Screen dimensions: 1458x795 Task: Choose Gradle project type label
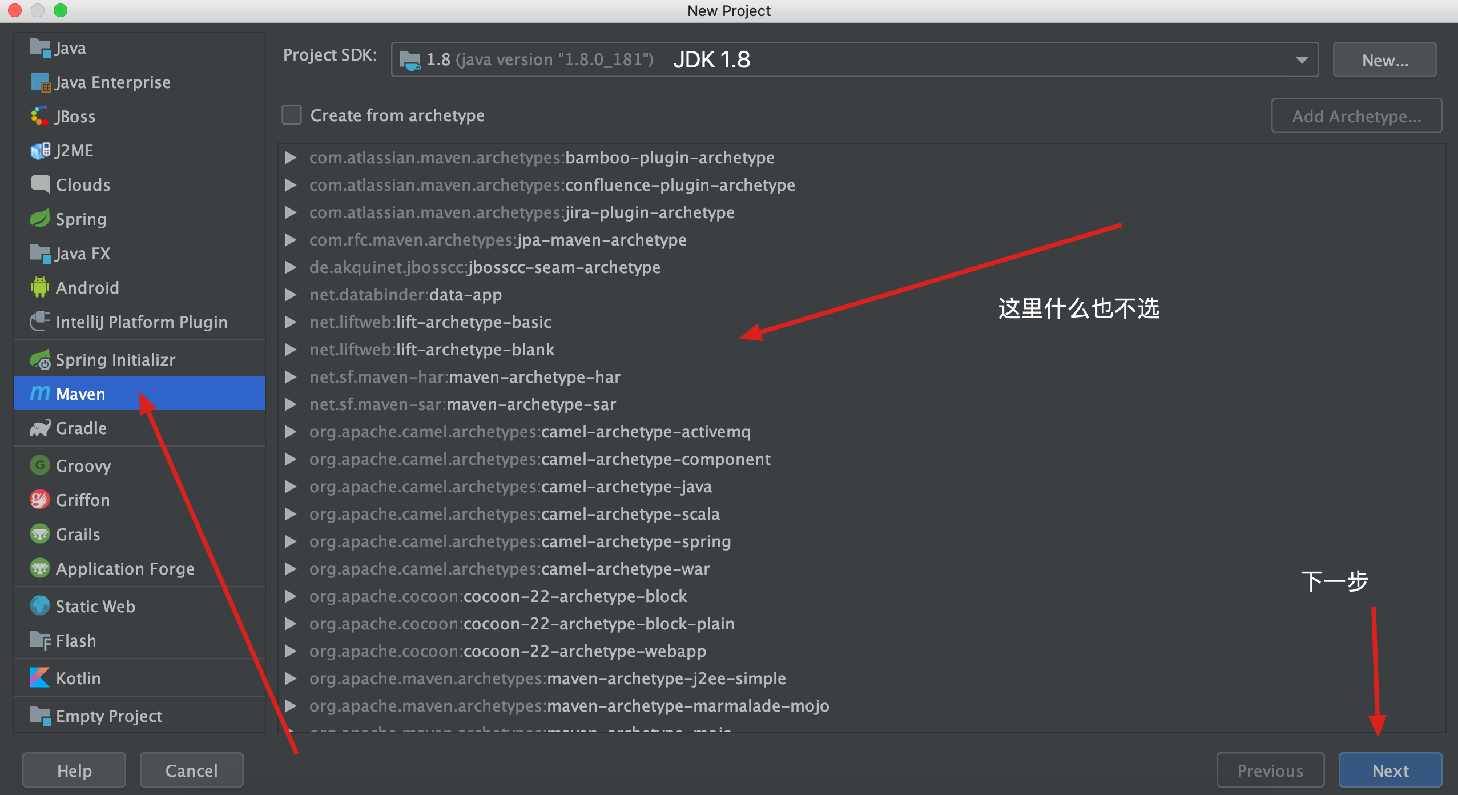81,428
